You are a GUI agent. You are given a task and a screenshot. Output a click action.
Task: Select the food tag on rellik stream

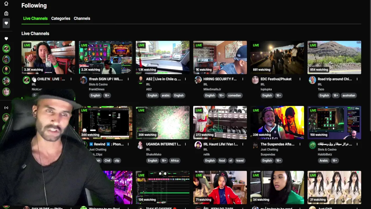(x=222, y=161)
